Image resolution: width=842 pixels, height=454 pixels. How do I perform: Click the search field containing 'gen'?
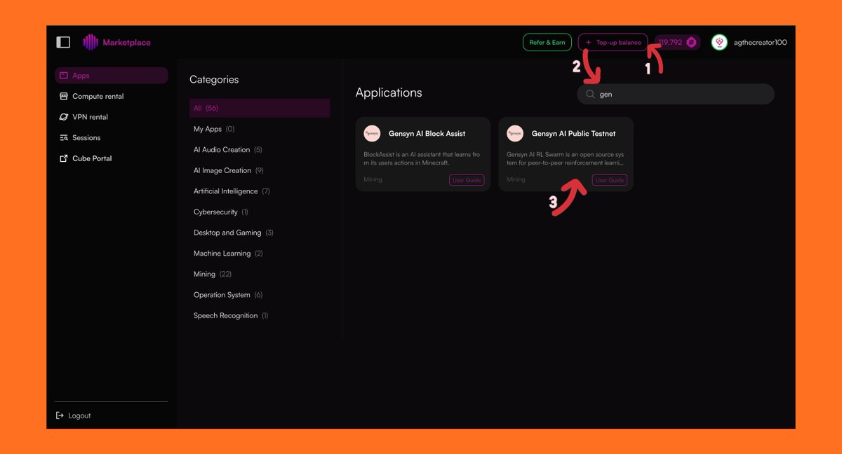pos(676,94)
